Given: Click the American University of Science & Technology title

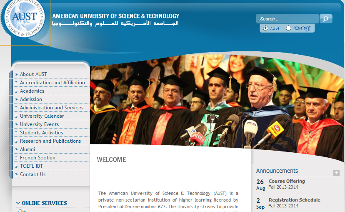Looking at the screenshot, I should click(116, 16).
